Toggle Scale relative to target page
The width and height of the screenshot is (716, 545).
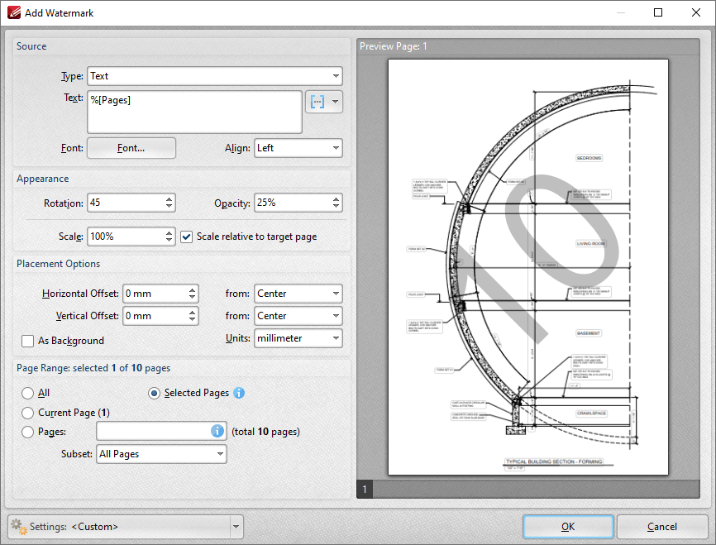[186, 237]
